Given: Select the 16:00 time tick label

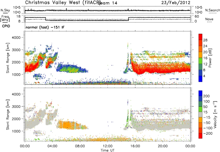Looking at the screenshot, I should (135, 146).
